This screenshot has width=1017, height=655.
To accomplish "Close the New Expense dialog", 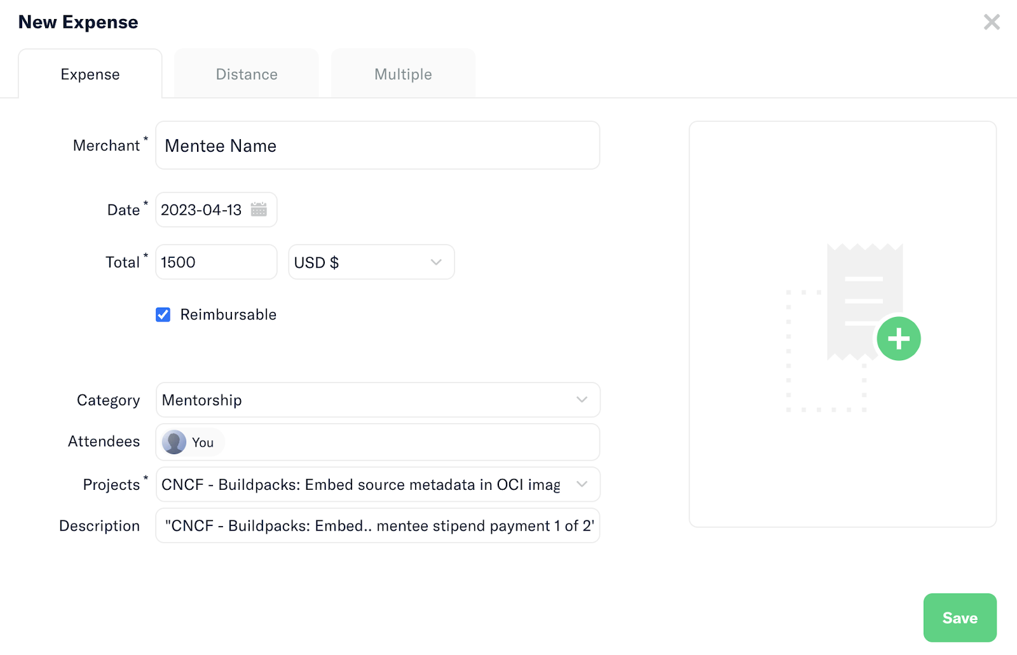I will [x=991, y=22].
